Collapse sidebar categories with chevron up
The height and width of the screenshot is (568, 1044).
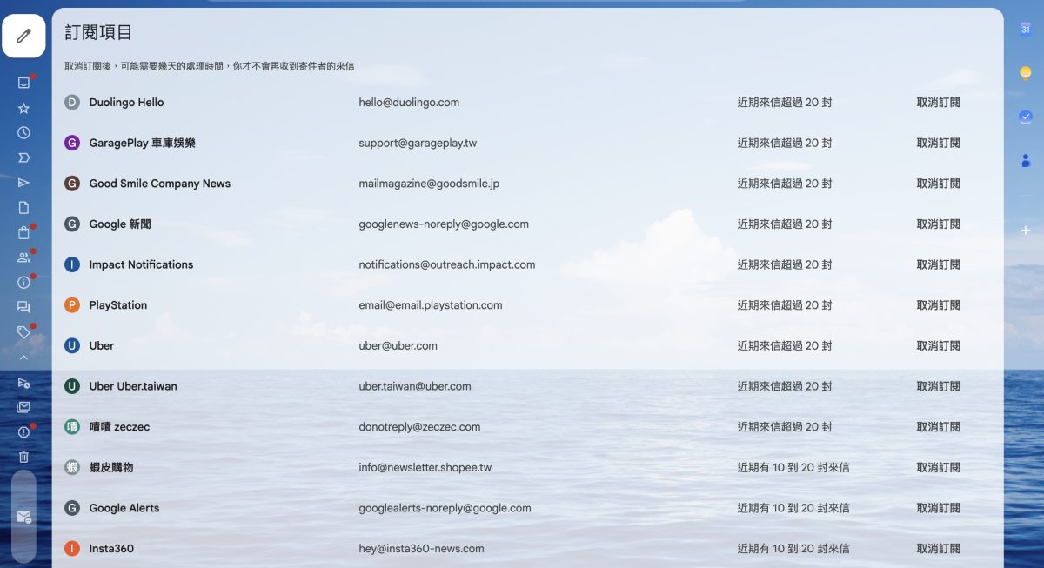[23, 358]
